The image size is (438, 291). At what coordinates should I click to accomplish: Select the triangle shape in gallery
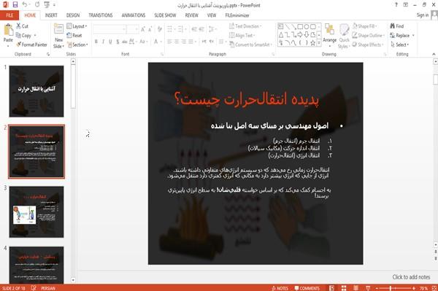pos(281,35)
